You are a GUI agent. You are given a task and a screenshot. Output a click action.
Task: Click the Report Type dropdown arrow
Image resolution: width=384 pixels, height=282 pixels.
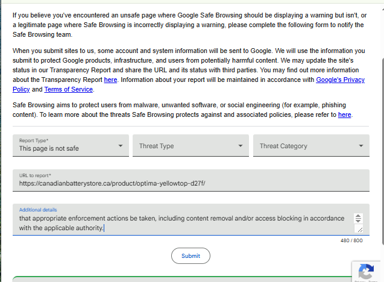click(x=120, y=146)
